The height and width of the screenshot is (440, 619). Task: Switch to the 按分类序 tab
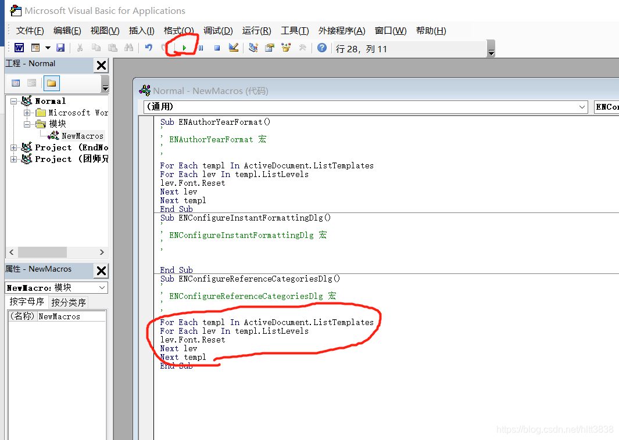pos(69,302)
